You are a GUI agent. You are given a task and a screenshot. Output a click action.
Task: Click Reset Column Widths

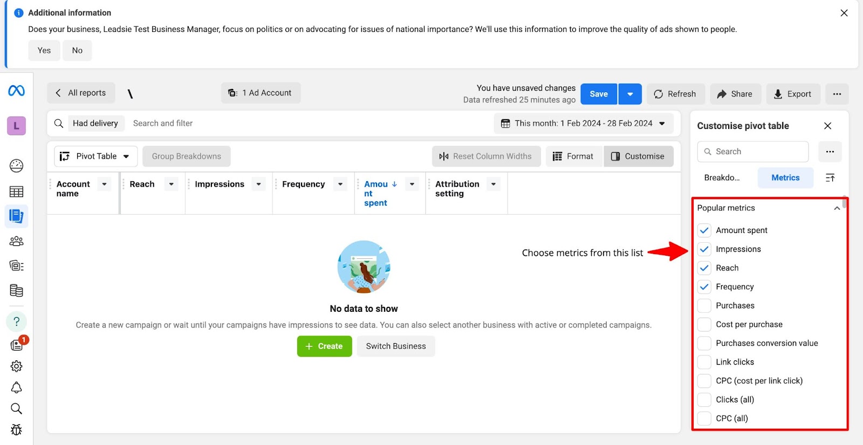click(486, 156)
